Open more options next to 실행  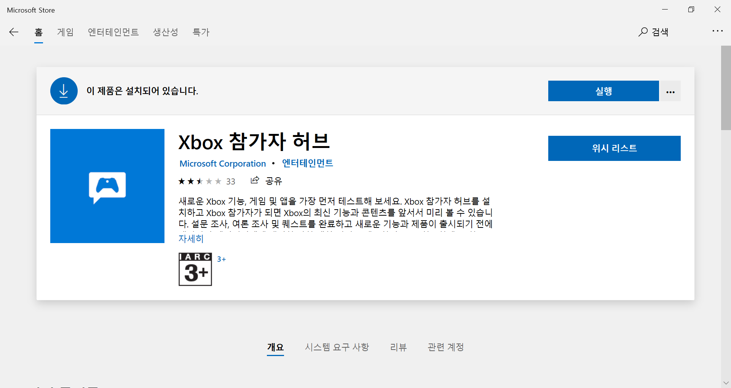click(670, 91)
